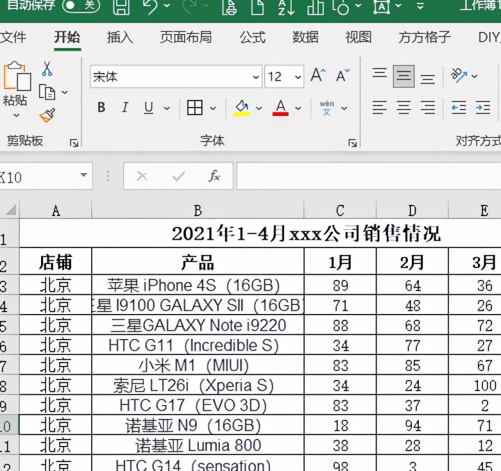This screenshot has height=471, width=501.
Task: Toggle right text alignment
Action: click(428, 108)
